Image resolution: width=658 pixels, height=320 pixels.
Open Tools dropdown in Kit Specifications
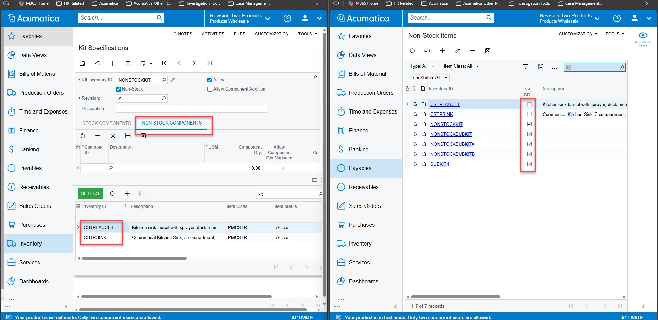tap(307, 34)
